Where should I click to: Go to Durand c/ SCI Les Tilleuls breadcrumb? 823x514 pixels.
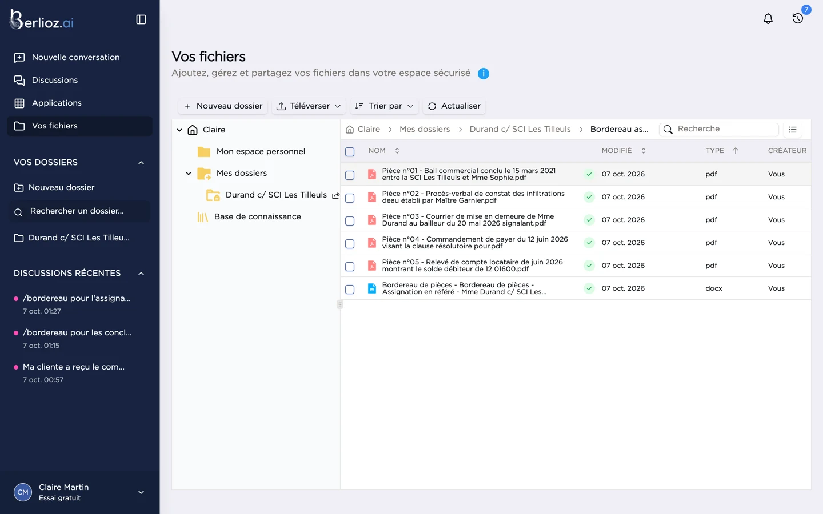tap(520, 130)
